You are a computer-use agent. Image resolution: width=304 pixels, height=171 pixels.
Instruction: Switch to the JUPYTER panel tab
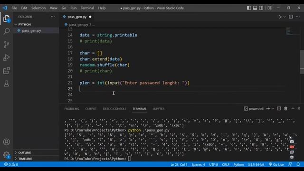coord(159,109)
